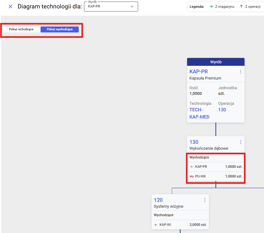Open the Wyrób KAP-PR dropdown
Screen dimensions: 264x233
click(108, 7)
